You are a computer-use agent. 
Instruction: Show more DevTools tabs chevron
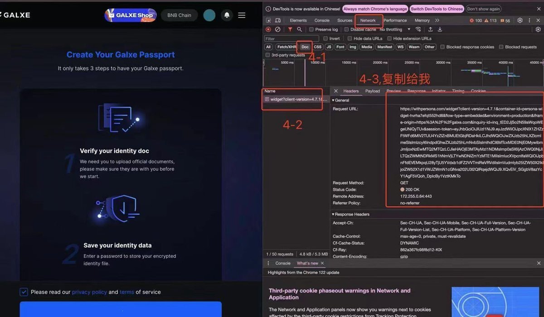point(437,20)
